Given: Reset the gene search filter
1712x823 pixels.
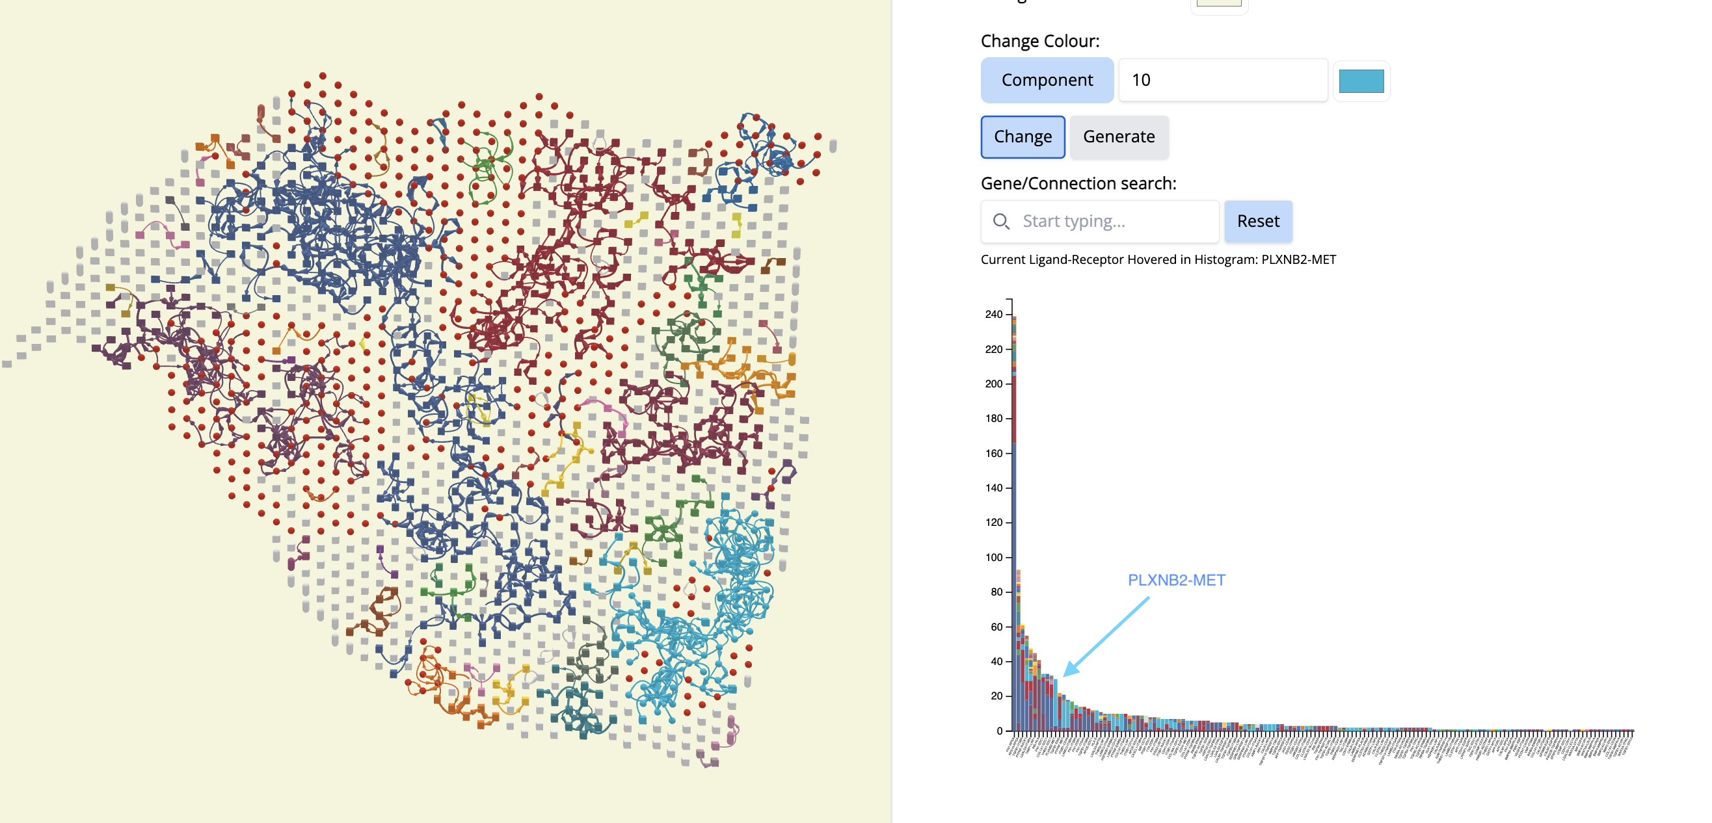Looking at the screenshot, I should [x=1257, y=221].
